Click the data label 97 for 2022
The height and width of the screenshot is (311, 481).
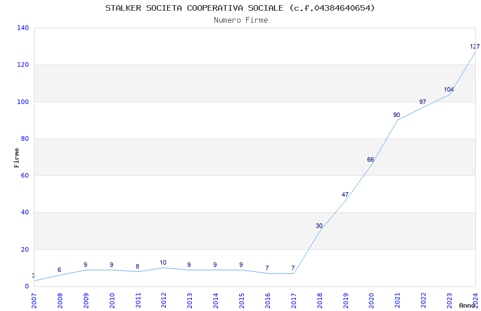click(x=423, y=102)
